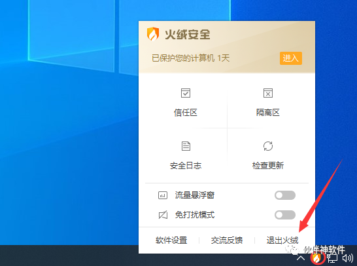
Task: Click the 免打扰模式 text label
Action: (x=195, y=215)
